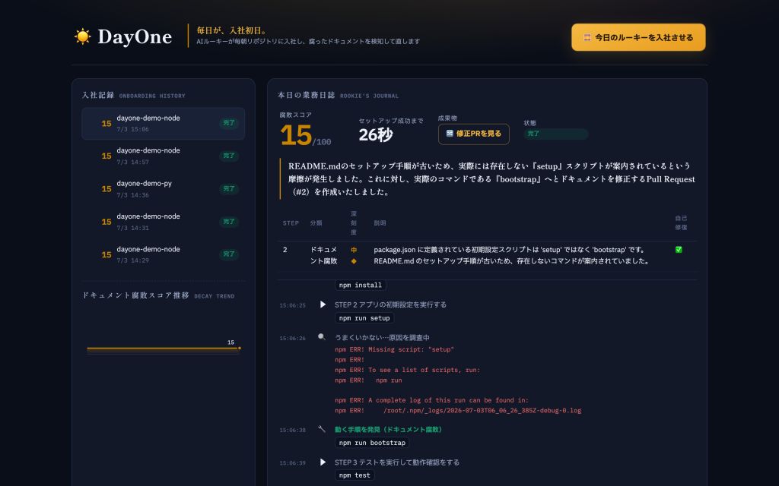Click the orange diamond severity icon
The width and height of the screenshot is (779, 486).
coord(354,261)
